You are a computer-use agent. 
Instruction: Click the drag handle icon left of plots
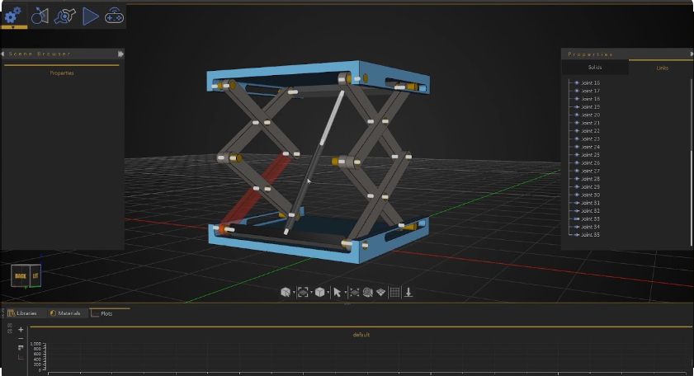tap(10, 328)
